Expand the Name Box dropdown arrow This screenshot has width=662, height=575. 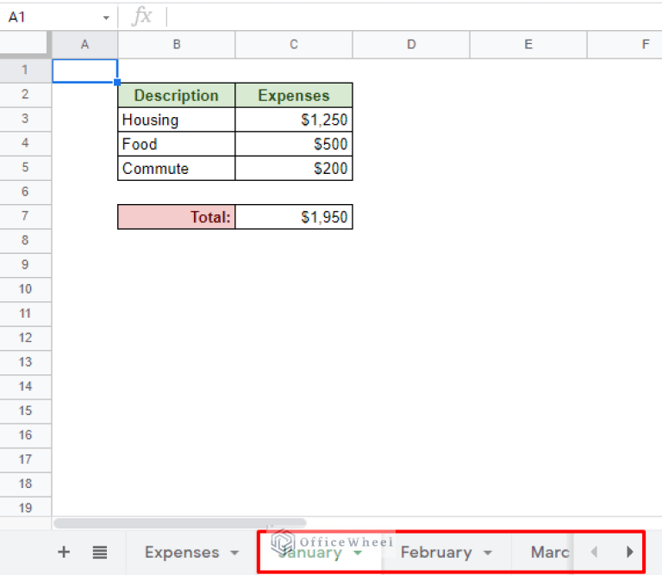106,17
